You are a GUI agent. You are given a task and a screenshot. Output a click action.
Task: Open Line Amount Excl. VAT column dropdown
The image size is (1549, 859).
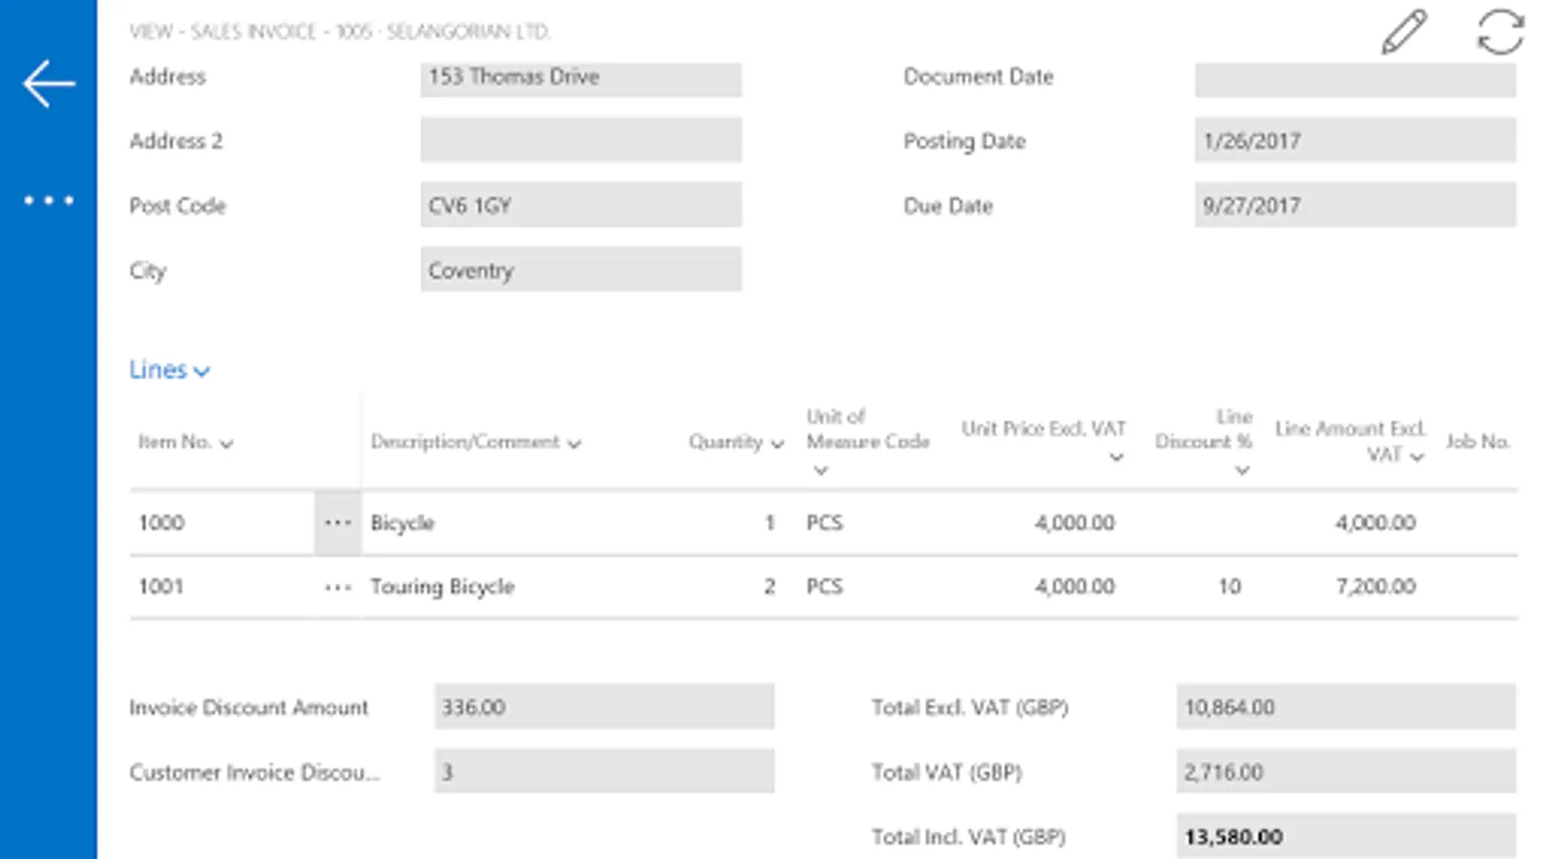point(1417,456)
